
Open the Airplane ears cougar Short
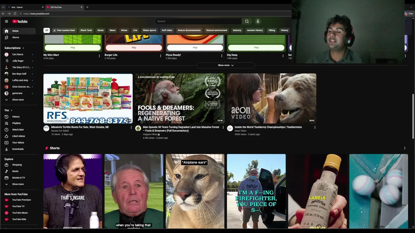pyautogui.click(x=195, y=191)
